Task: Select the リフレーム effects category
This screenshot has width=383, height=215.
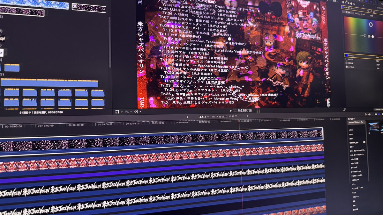Action: 356,197
